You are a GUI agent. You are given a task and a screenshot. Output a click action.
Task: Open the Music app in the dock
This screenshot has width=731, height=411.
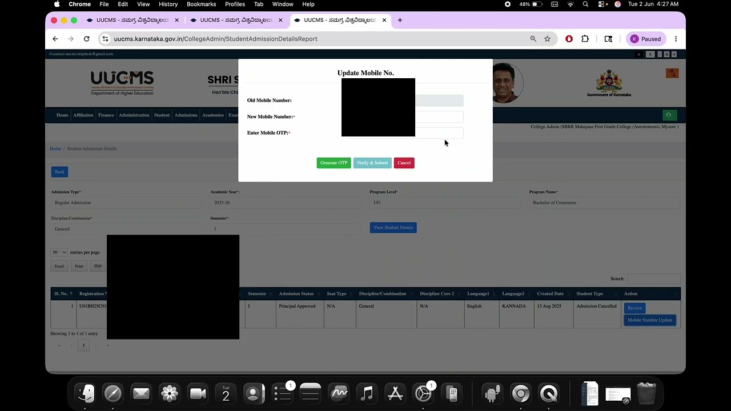(x=367, y=393)
